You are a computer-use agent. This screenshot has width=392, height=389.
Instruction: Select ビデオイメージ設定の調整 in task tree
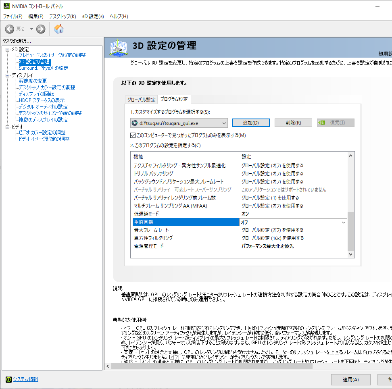point(44,139)
